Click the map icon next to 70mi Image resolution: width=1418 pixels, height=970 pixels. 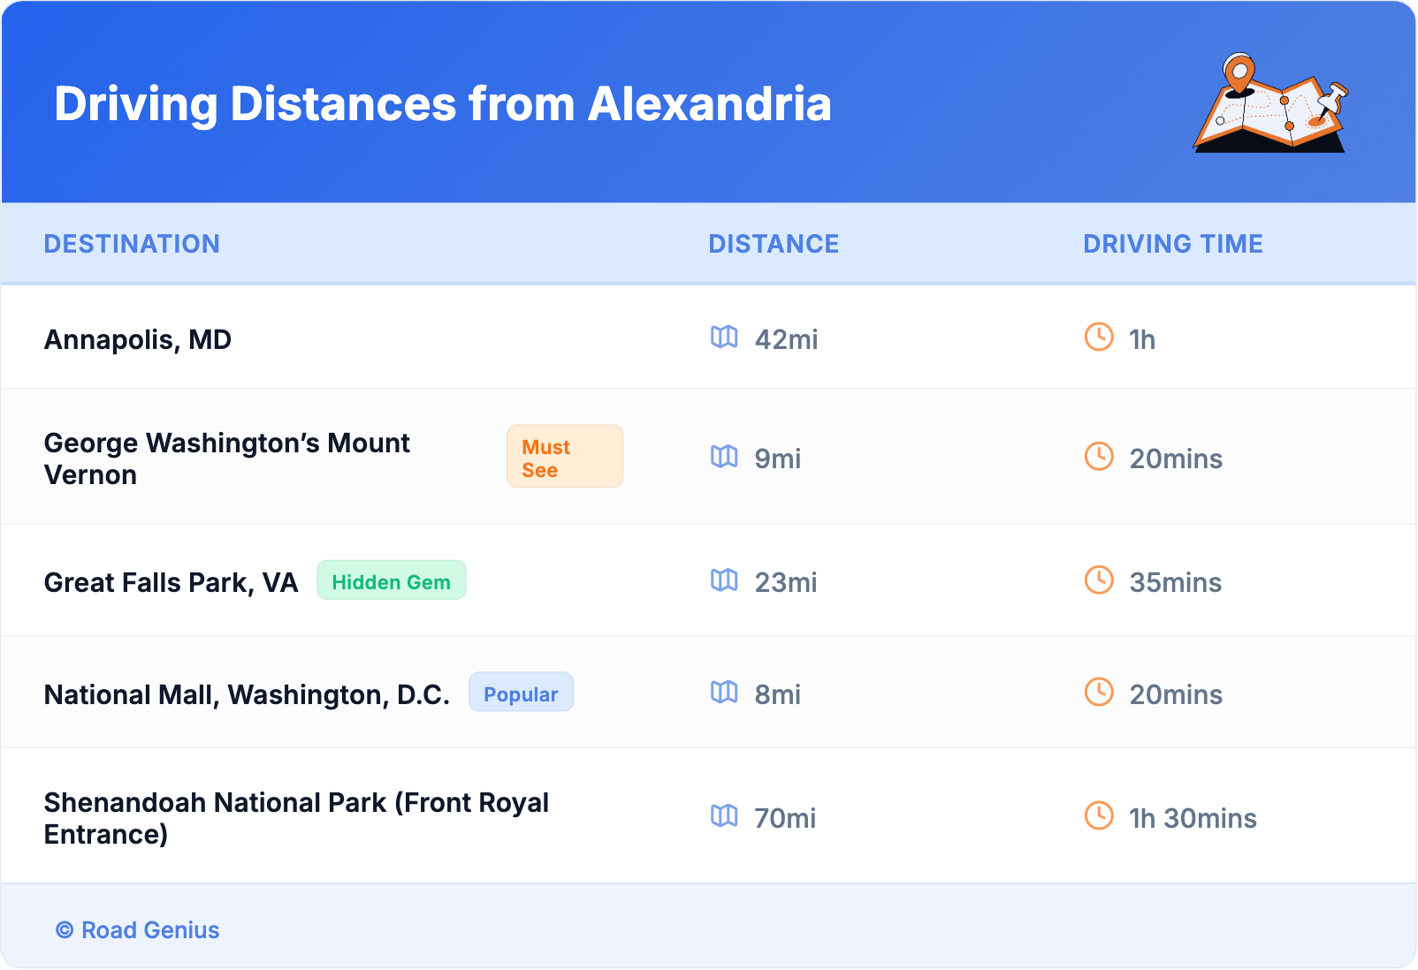(724, 816)
